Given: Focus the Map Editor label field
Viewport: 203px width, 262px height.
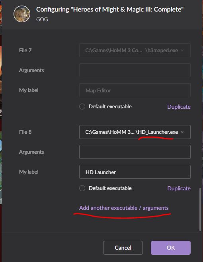Looking at the screenshot, I should click(x=135, y=90).
